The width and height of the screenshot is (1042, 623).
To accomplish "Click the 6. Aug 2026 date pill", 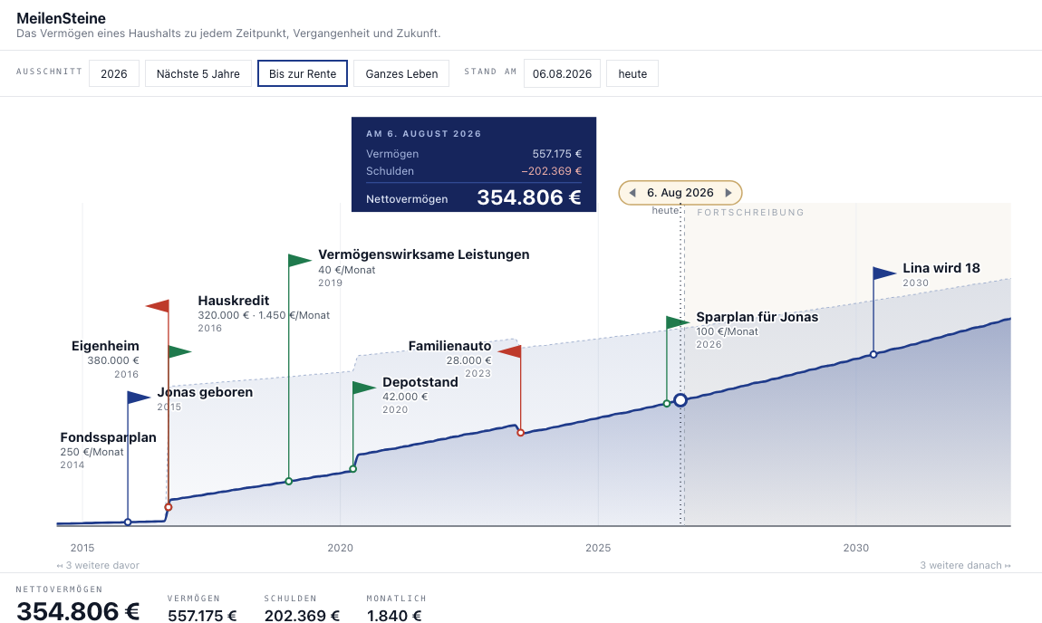I will pos(680,193).
